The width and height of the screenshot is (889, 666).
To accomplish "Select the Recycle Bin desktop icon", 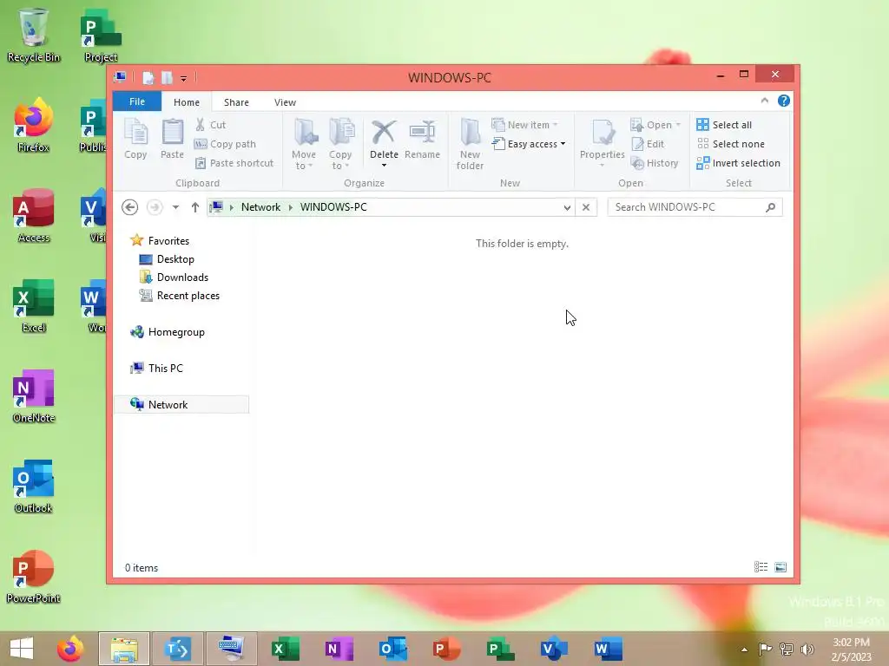I will click(34, 35).
